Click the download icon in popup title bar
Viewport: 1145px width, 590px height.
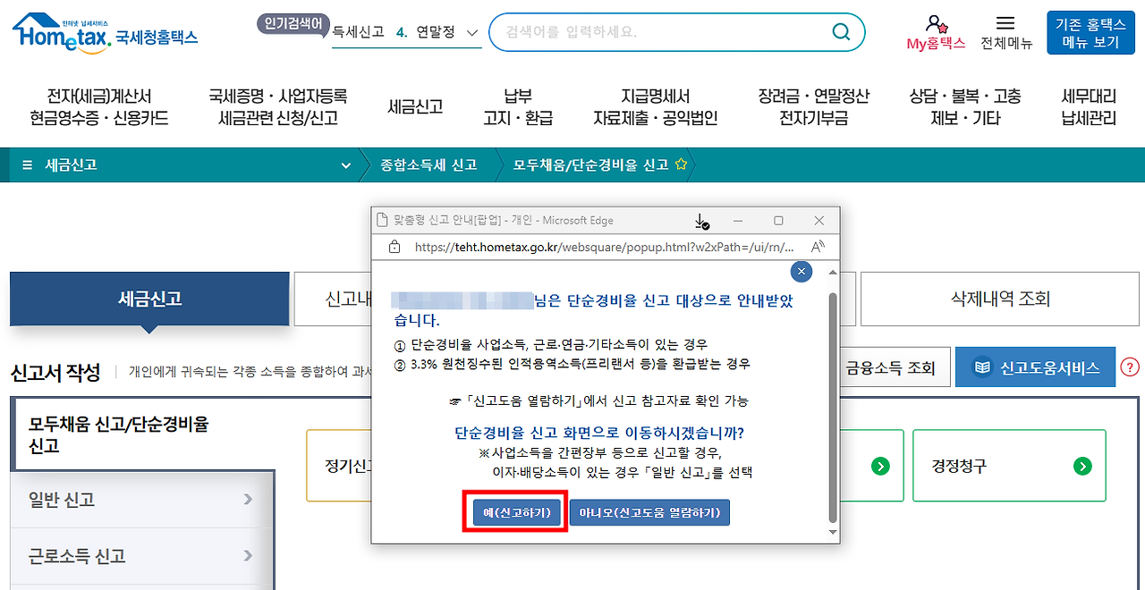tap(700, 220)
